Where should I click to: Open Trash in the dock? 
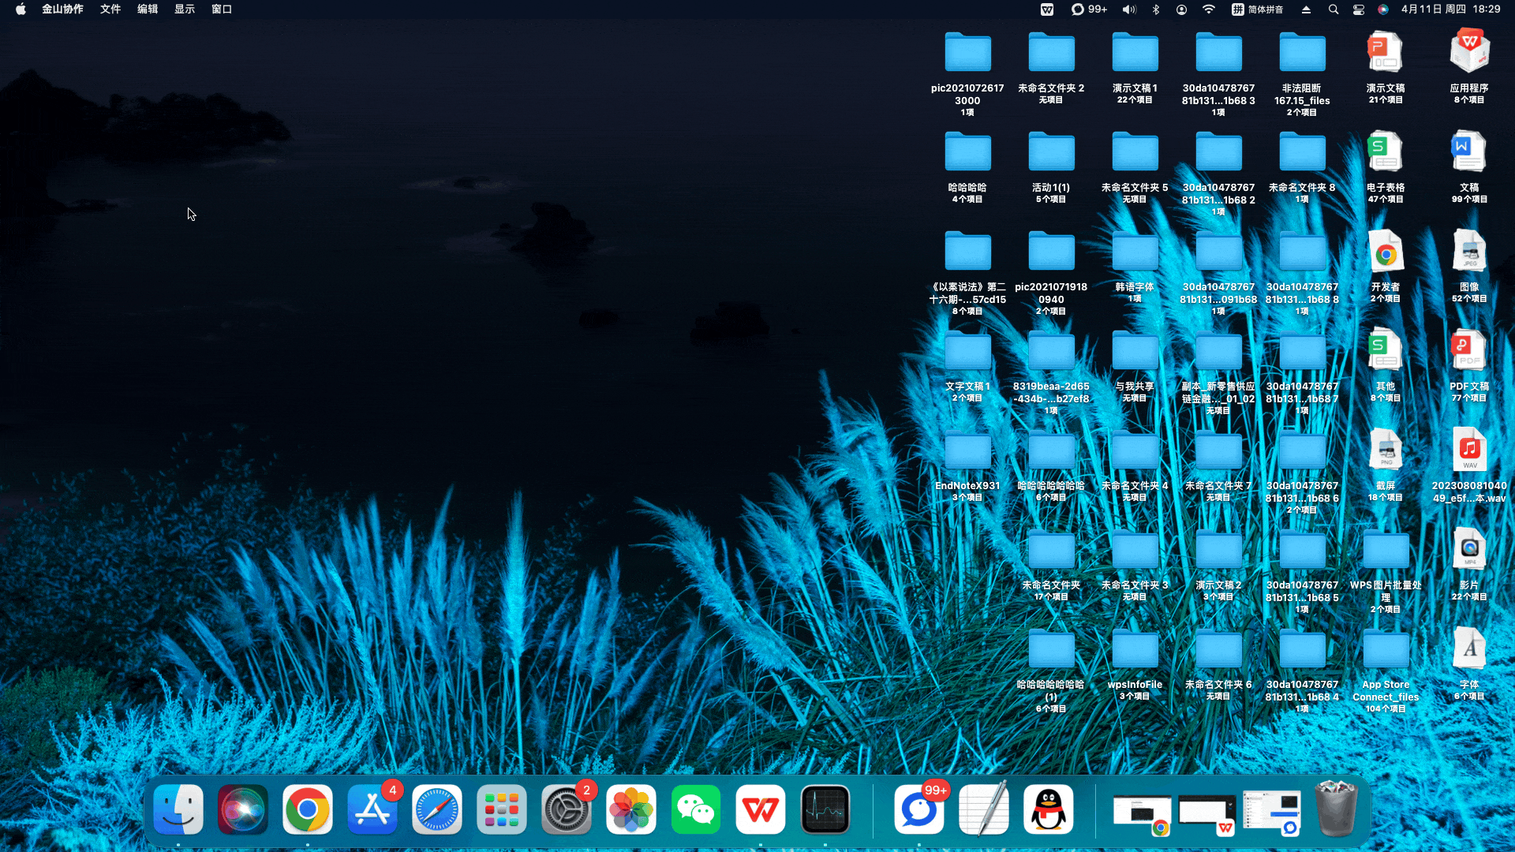tap(1336, 809)
